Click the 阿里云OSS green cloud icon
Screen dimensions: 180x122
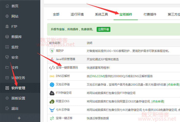click(x=52, y=102)
